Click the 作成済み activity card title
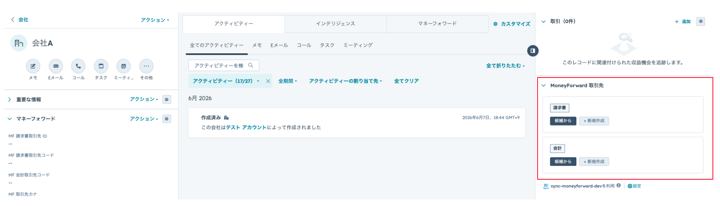 (211, 117)
